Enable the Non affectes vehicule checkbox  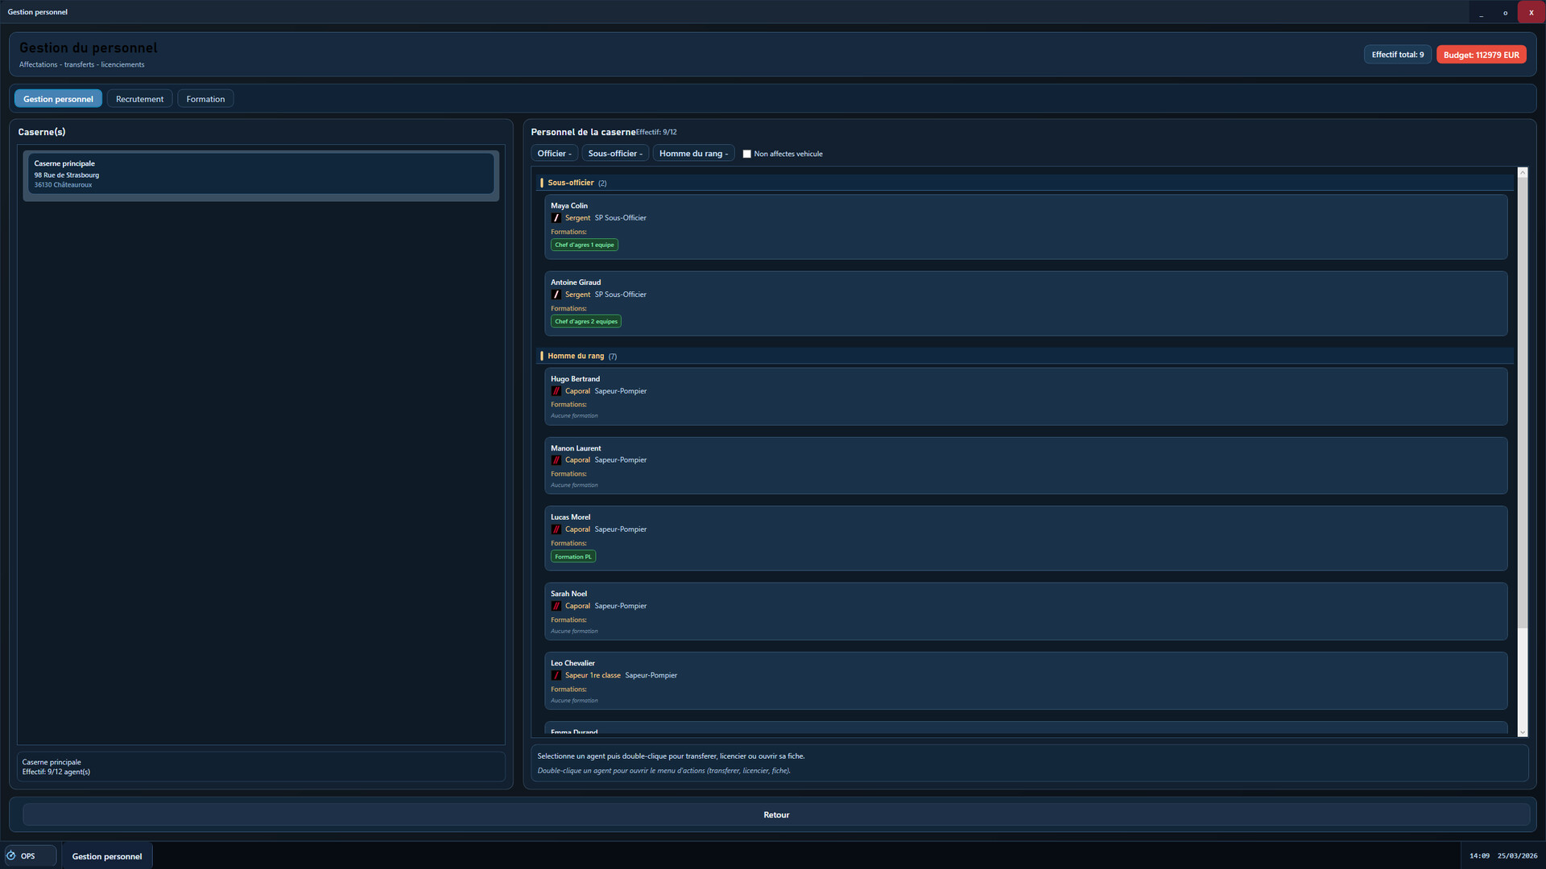pyautogui.click(x=746, y=154)
